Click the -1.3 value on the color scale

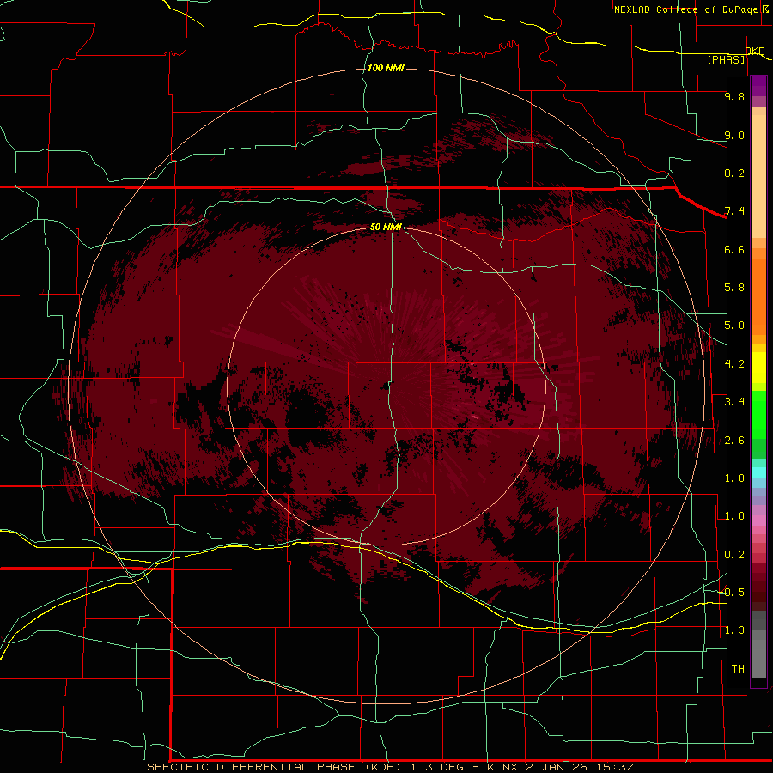click(x=732, y=630)
